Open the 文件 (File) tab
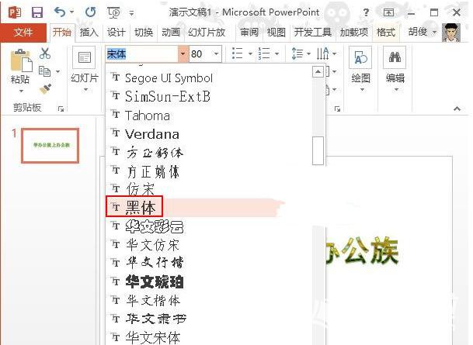 pos(23,33)
